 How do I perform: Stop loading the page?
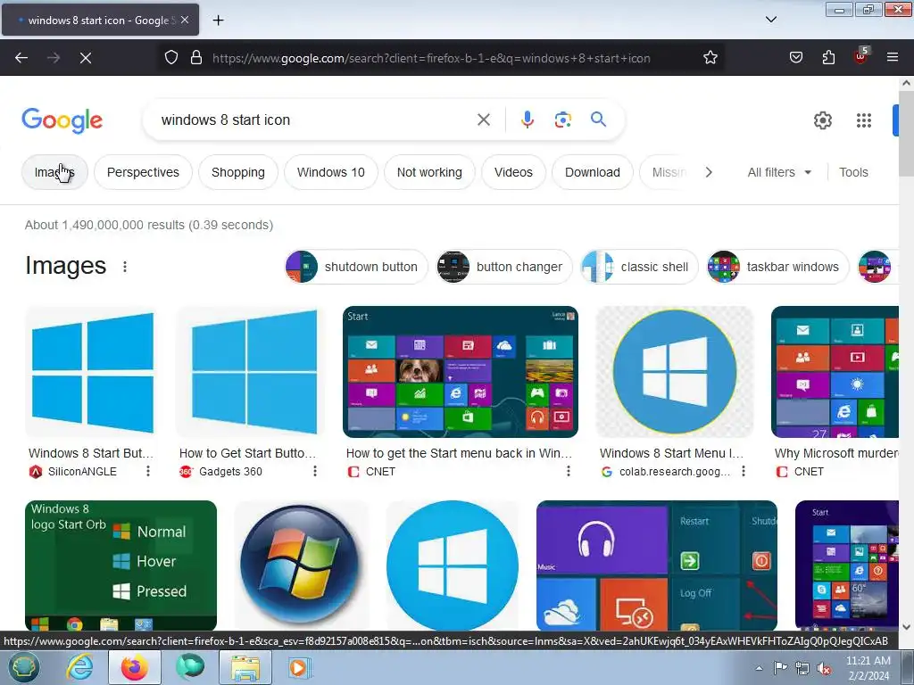click(x=86, y=58)
